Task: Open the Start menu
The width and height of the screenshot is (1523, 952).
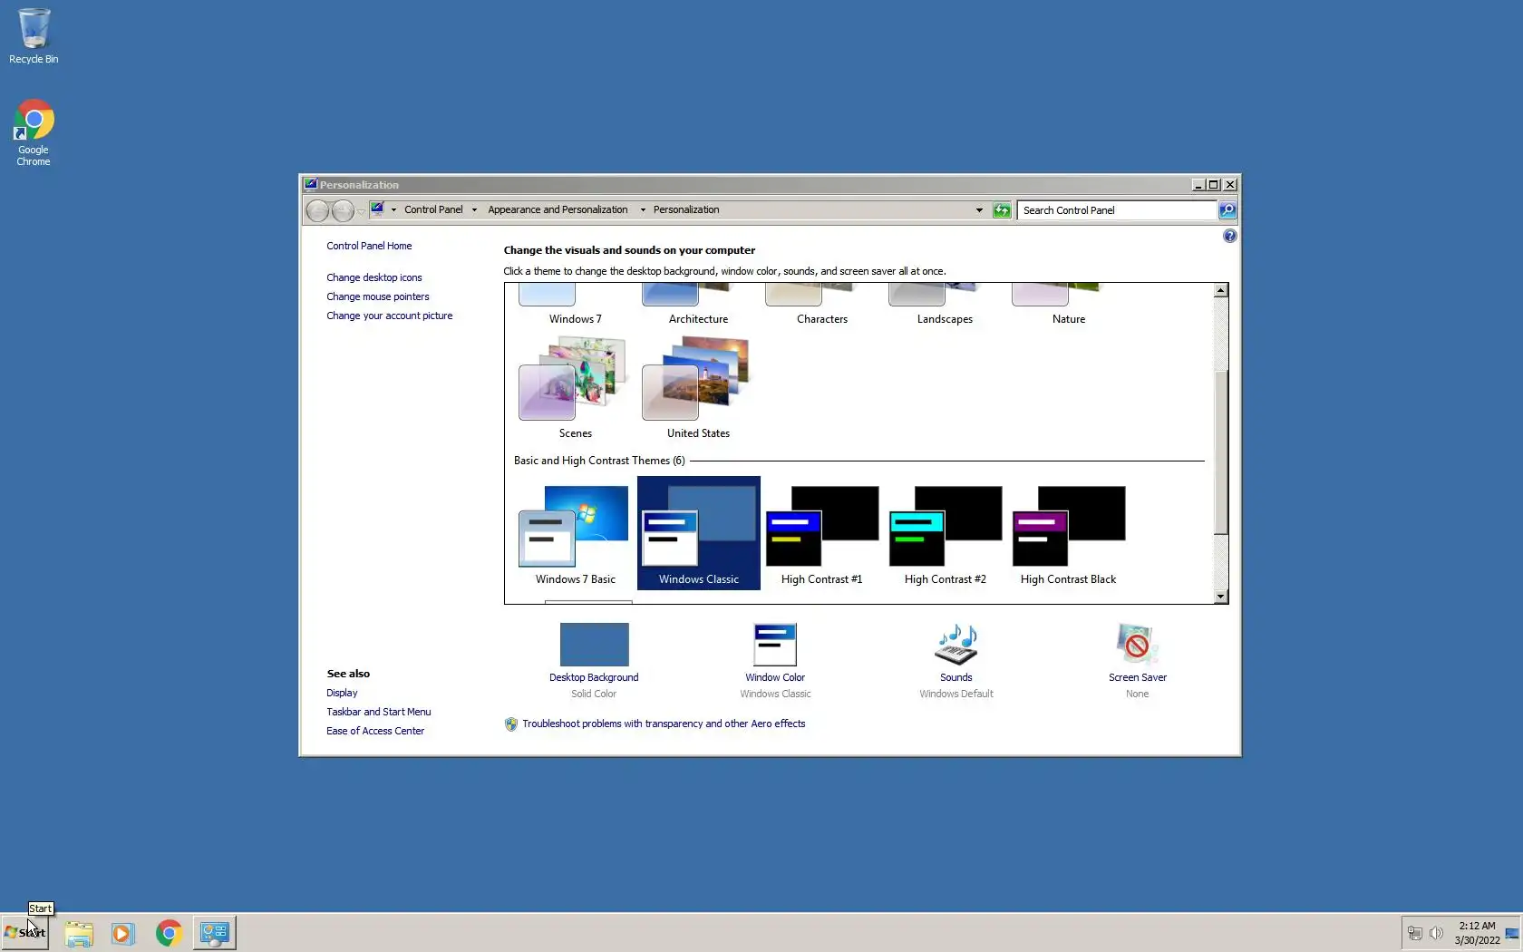Action: pos(24,933)
